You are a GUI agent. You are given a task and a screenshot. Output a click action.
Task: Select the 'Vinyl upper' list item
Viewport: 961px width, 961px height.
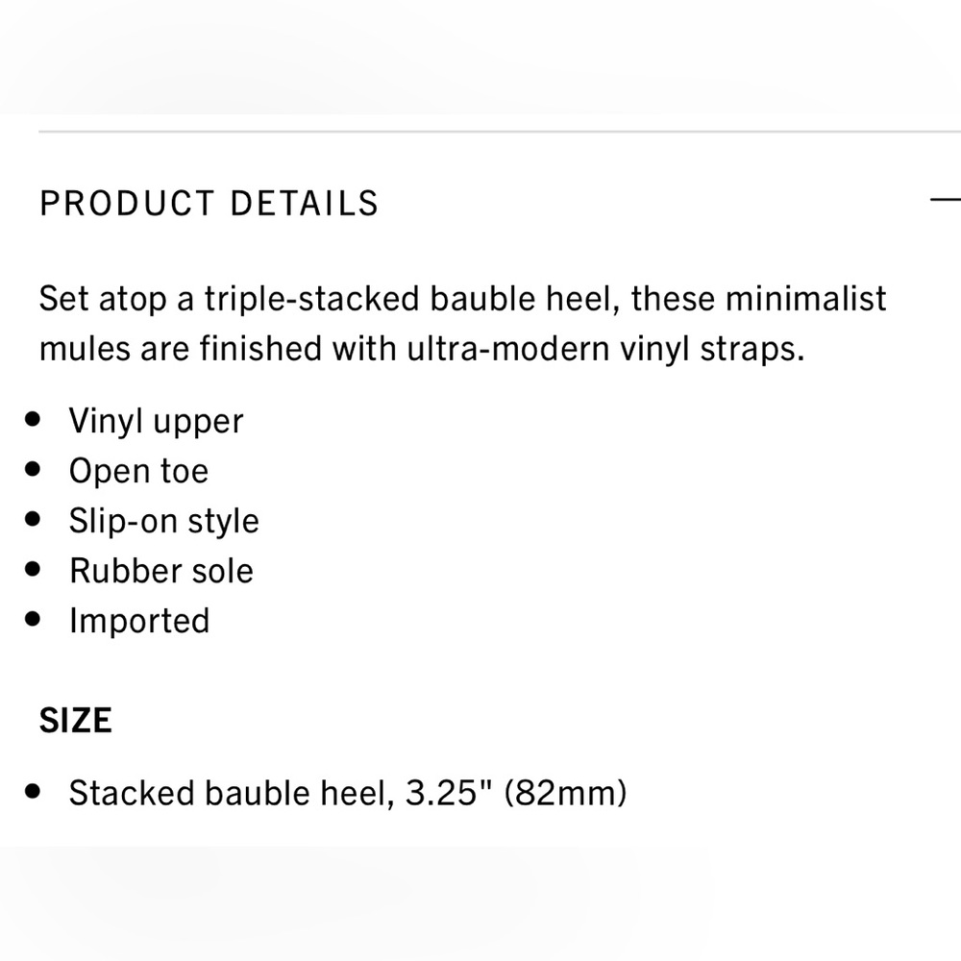156,421
